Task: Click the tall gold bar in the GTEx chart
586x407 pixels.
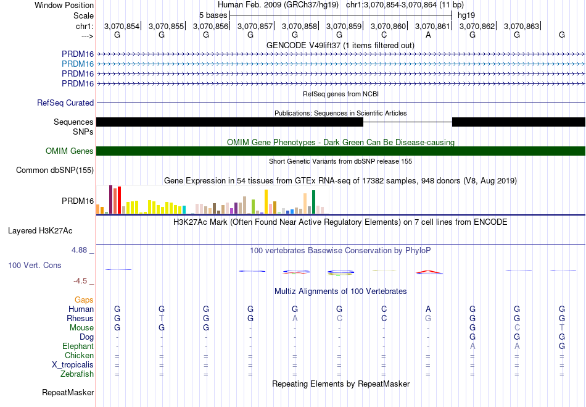Action: 266,201
